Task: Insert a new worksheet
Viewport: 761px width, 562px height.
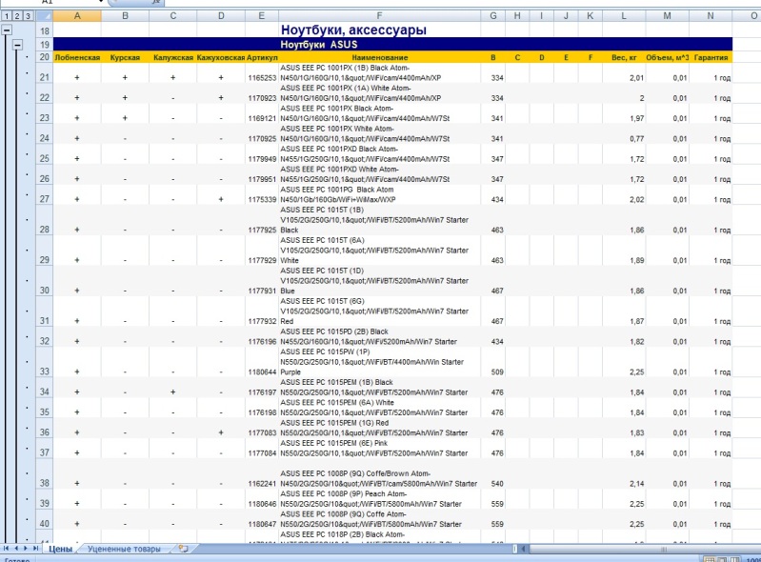Action: point(184,549)
